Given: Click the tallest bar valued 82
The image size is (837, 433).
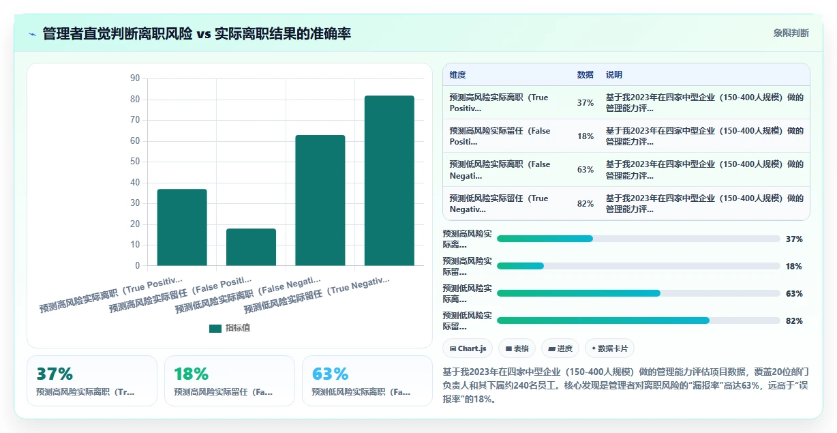Looking at the screenshot, I should pyautogui.click(x=389, y=181).
